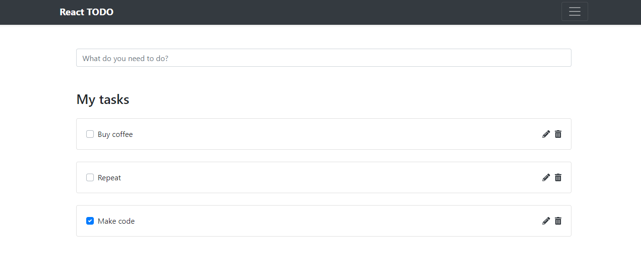Click the trash icon to delete Make code

558,221
